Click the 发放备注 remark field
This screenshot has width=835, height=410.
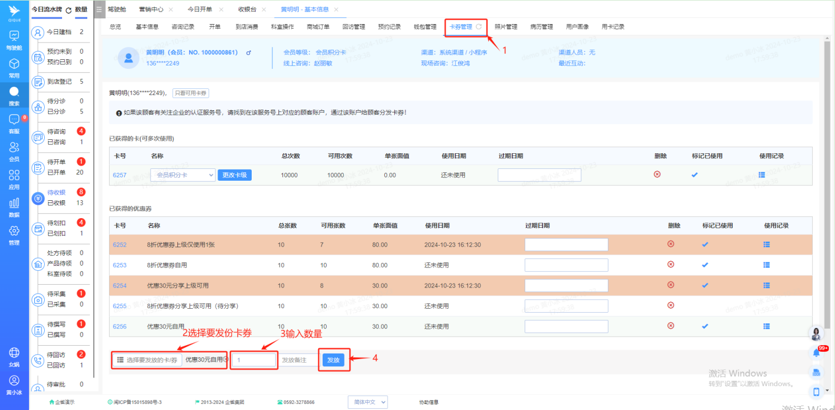[298, 360]
